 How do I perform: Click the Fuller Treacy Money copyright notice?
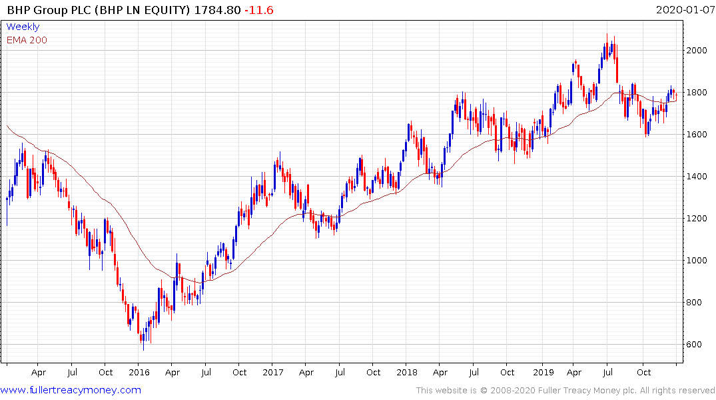point(565,390)
